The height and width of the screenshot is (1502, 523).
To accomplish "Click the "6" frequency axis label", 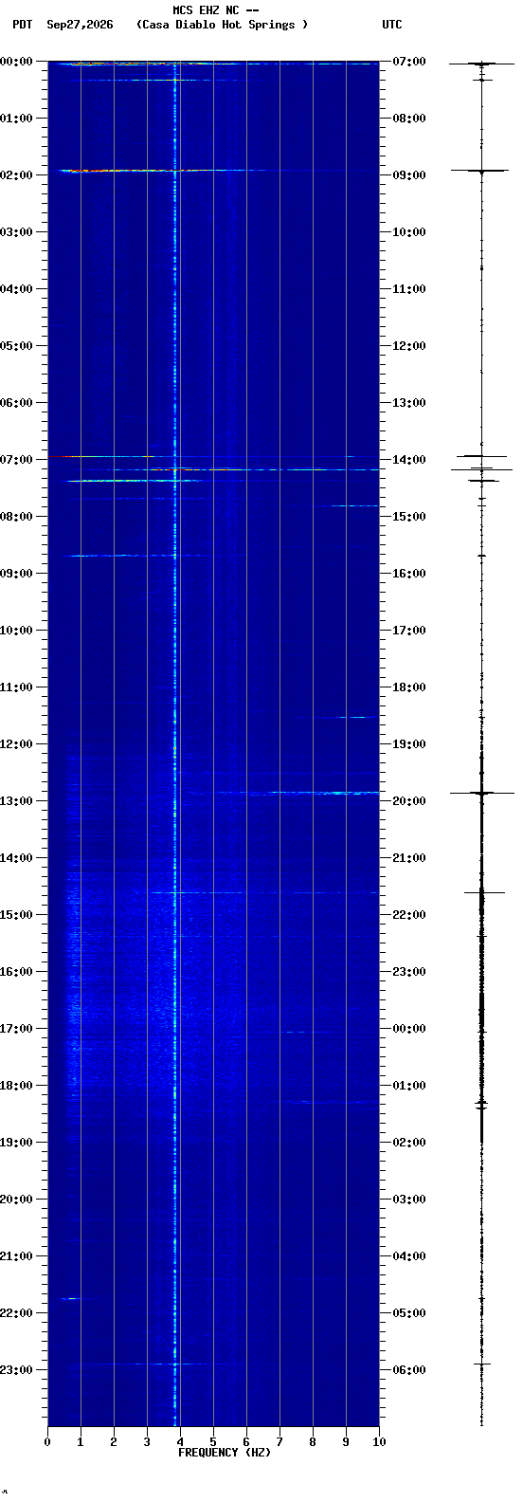I will coord(246,1442).
